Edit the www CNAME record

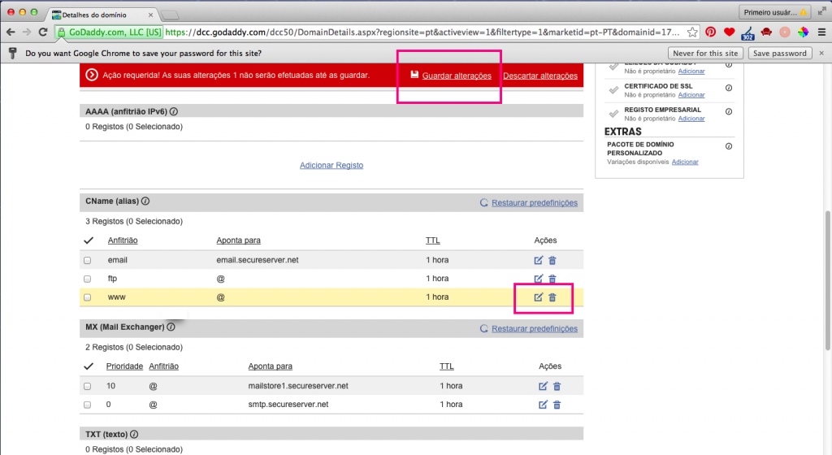point(538,297)
